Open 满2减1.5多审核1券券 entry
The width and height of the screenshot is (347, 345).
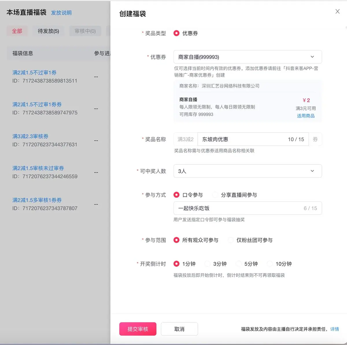pos(37,200)
